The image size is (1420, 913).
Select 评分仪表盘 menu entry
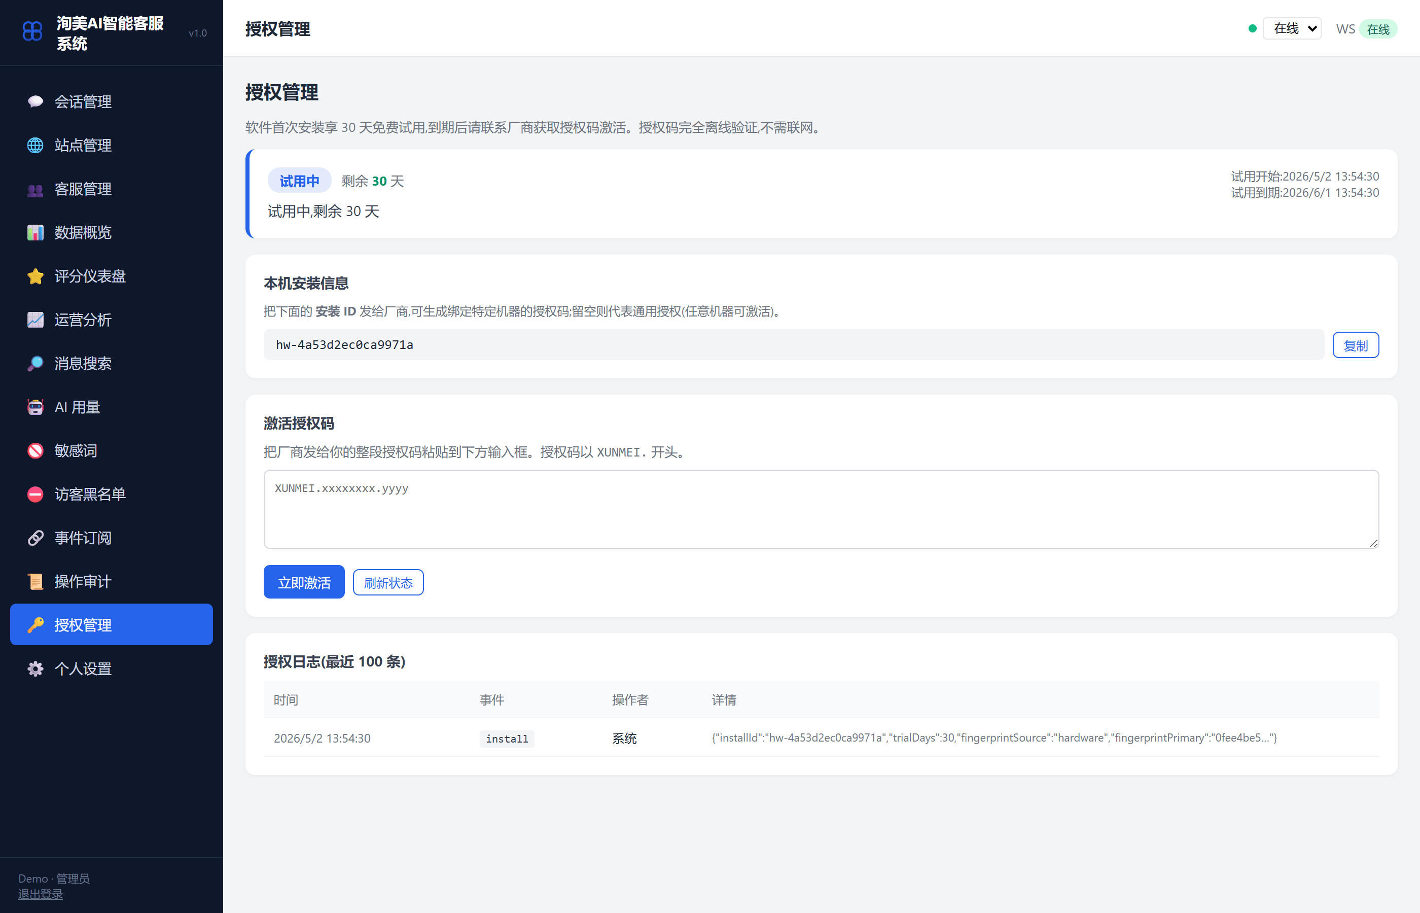coord(112,276)
